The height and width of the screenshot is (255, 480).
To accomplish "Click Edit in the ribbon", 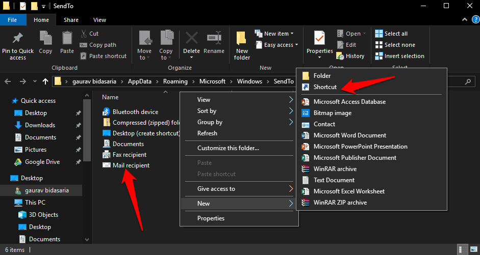I will point(346,45).
